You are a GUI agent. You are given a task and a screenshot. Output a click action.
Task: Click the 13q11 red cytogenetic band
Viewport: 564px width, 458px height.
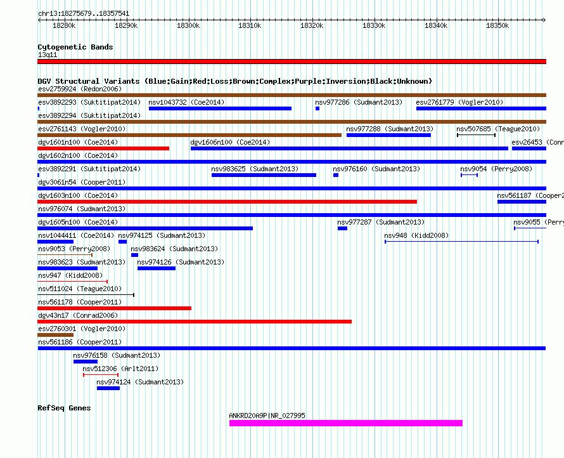point(292,62)
